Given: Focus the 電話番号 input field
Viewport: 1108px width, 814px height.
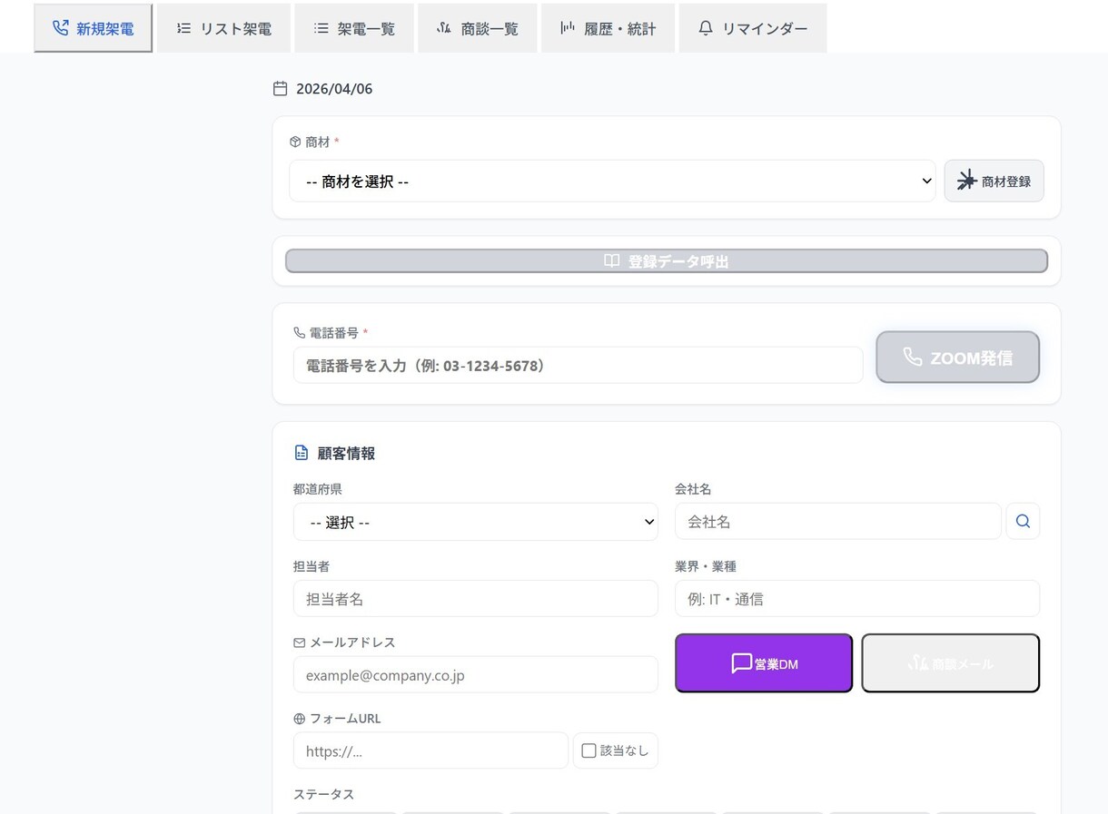Looking at the screenshot, I should pyautogui.click(x=578, y=366).
